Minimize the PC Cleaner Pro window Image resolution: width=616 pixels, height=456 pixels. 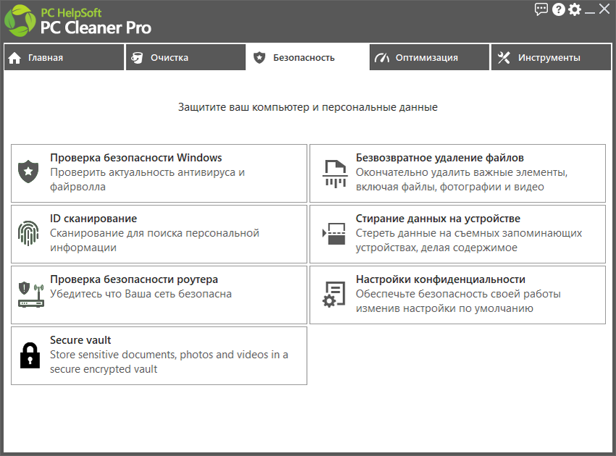pos(589,12)
